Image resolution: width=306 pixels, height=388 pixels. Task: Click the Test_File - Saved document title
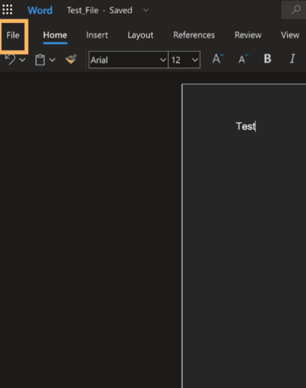[100, 10]
